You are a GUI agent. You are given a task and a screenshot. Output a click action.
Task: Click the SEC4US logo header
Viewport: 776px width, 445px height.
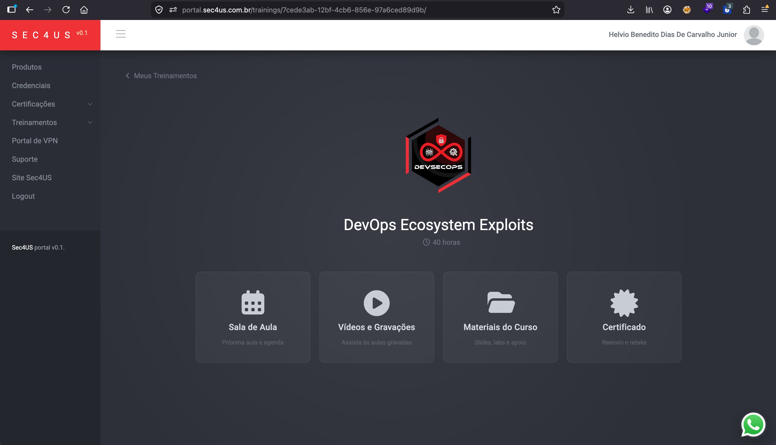41,35
